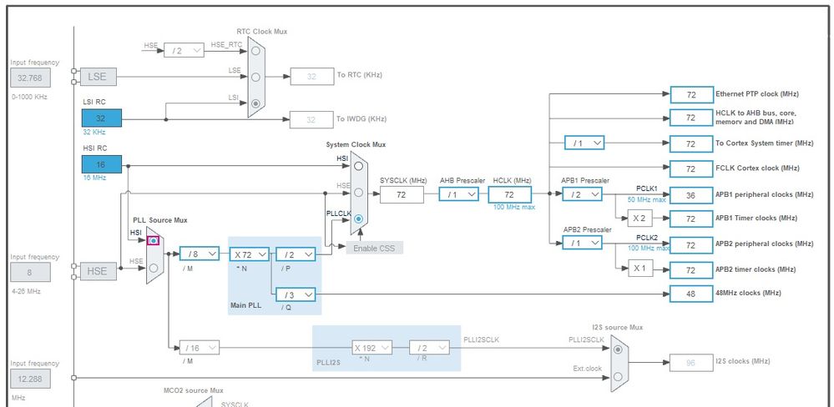Open the APB2 Prescaler /1 dropdown
Image resolution: width=834 pixels, height=407 pixels.
click(x=583, y=243)
